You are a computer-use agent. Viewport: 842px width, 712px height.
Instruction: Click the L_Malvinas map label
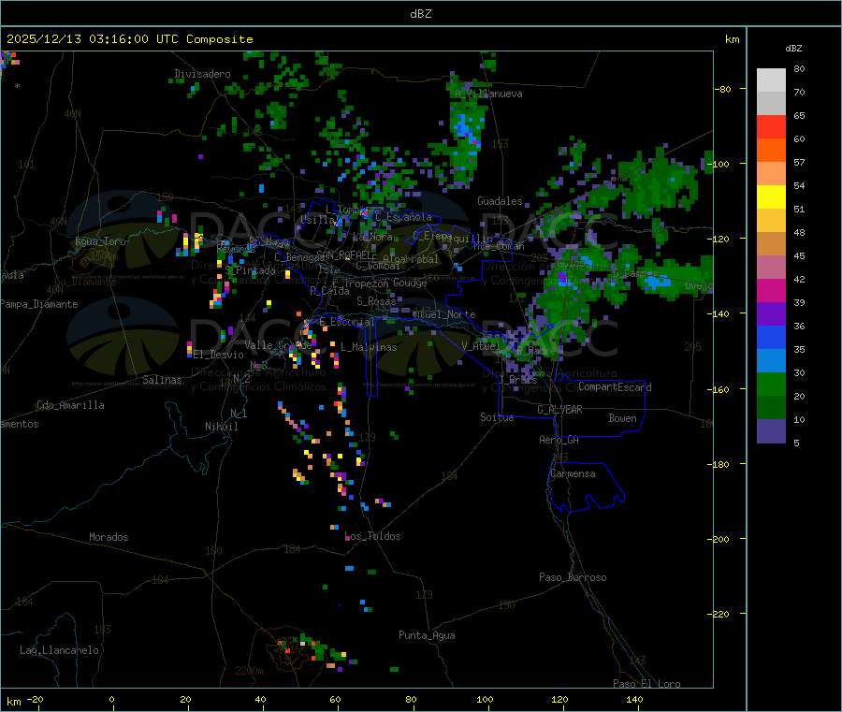click(x=369, y=348)
